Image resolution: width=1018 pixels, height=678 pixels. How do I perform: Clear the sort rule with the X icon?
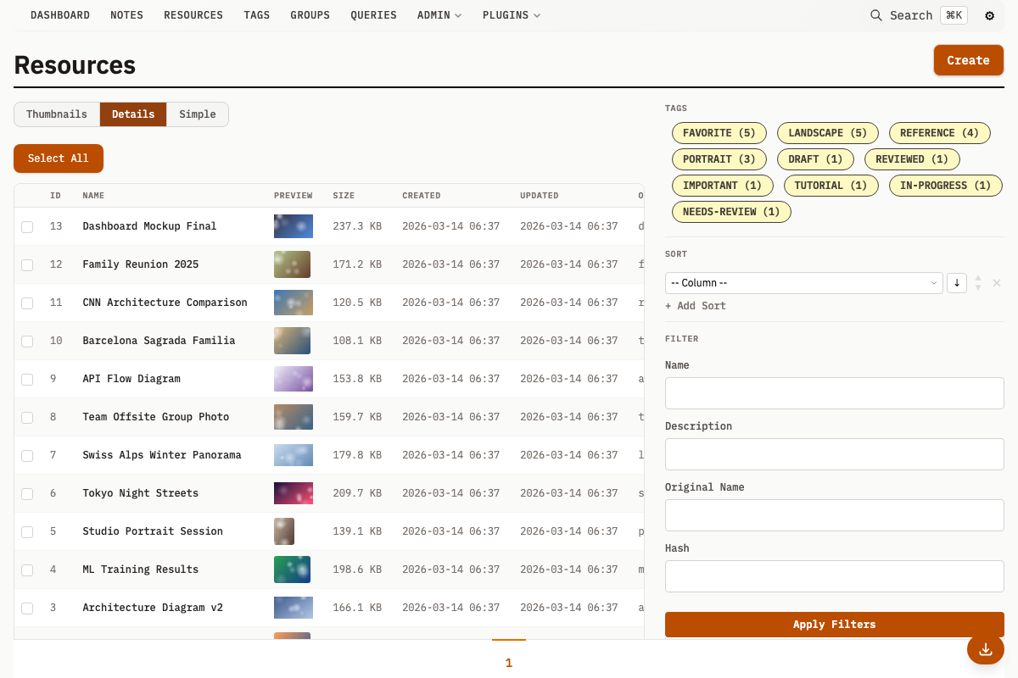(x=997, y=282)
